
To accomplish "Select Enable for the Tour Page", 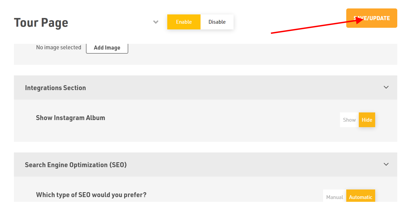I will [184, 22].
